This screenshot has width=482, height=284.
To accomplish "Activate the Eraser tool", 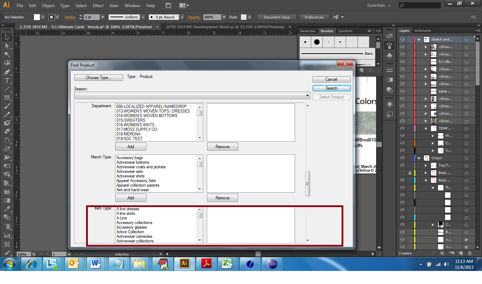I will [7, 131].
